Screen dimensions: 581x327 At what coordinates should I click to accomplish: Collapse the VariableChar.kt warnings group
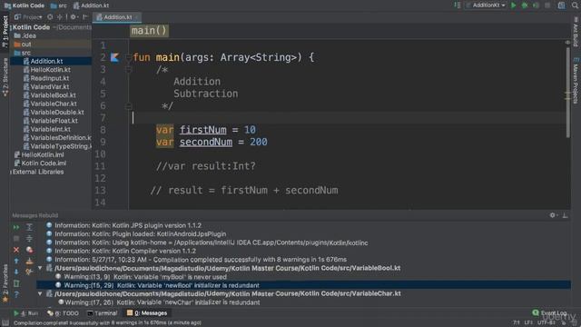[x=40, y=293]
